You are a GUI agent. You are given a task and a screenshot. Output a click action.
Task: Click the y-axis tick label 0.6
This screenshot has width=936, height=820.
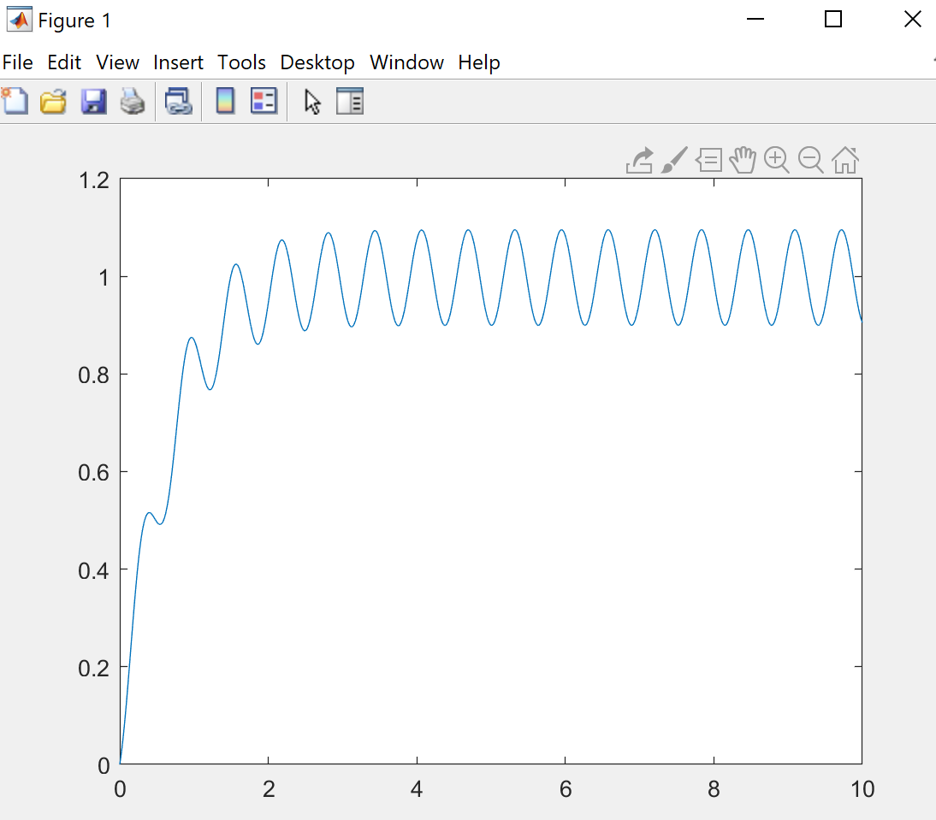pyautogui.click(x=94, y=473)
